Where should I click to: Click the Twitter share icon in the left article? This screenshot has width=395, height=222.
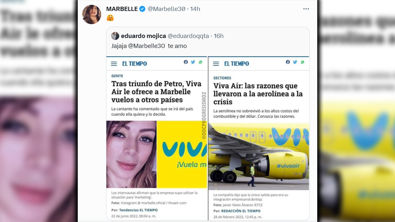pyautogui.click(x=193, y=62)
